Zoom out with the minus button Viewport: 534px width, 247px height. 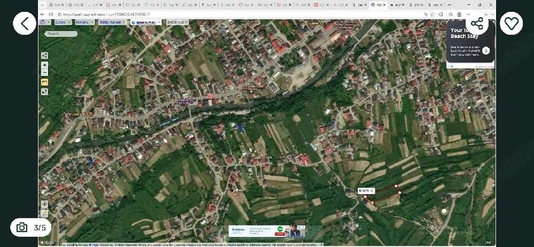pos(44,72)
